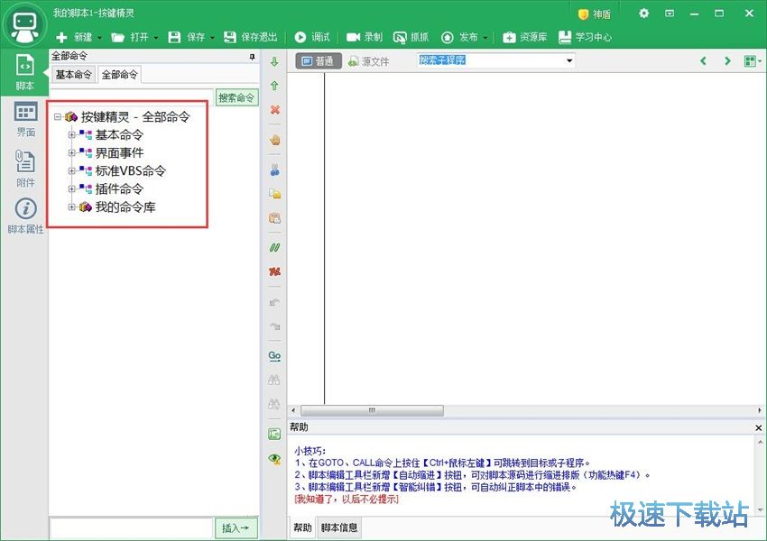Switch to 基本命令 tab
This screenshot has height=541, width=767.
73,74
